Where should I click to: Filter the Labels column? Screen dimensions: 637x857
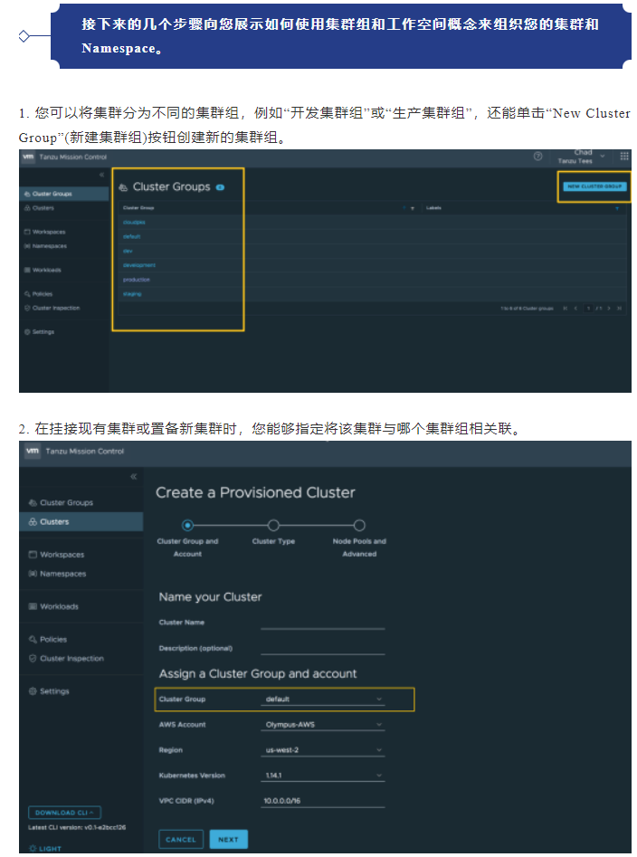(x=617, y=208)
